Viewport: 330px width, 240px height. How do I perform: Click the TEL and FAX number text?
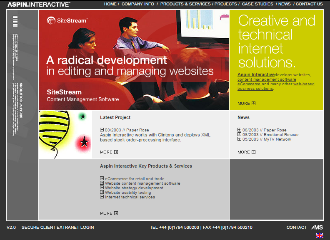tap(201, 228)
